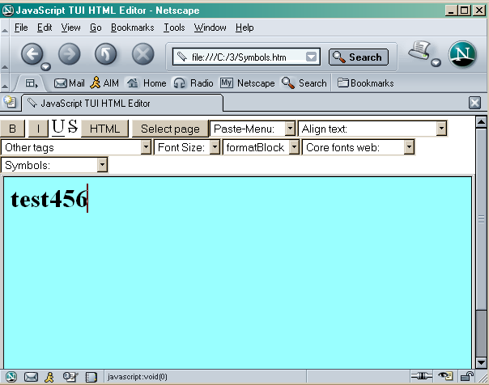Toggle the My Sidebar panel icon

(x=32, y=83)
